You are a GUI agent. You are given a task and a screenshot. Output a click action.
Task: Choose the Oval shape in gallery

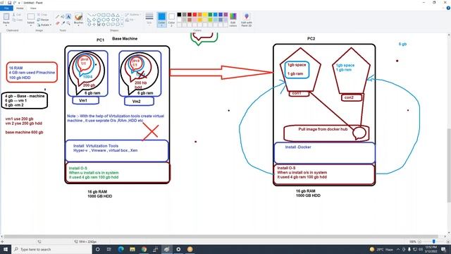click(99, 15)
